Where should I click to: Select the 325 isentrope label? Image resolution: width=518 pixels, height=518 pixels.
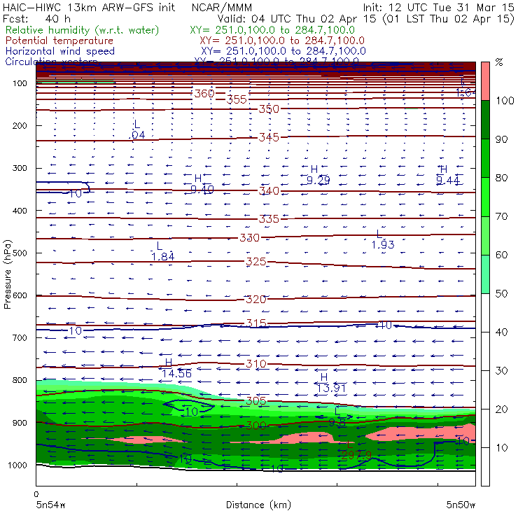[x=256, y=262]
